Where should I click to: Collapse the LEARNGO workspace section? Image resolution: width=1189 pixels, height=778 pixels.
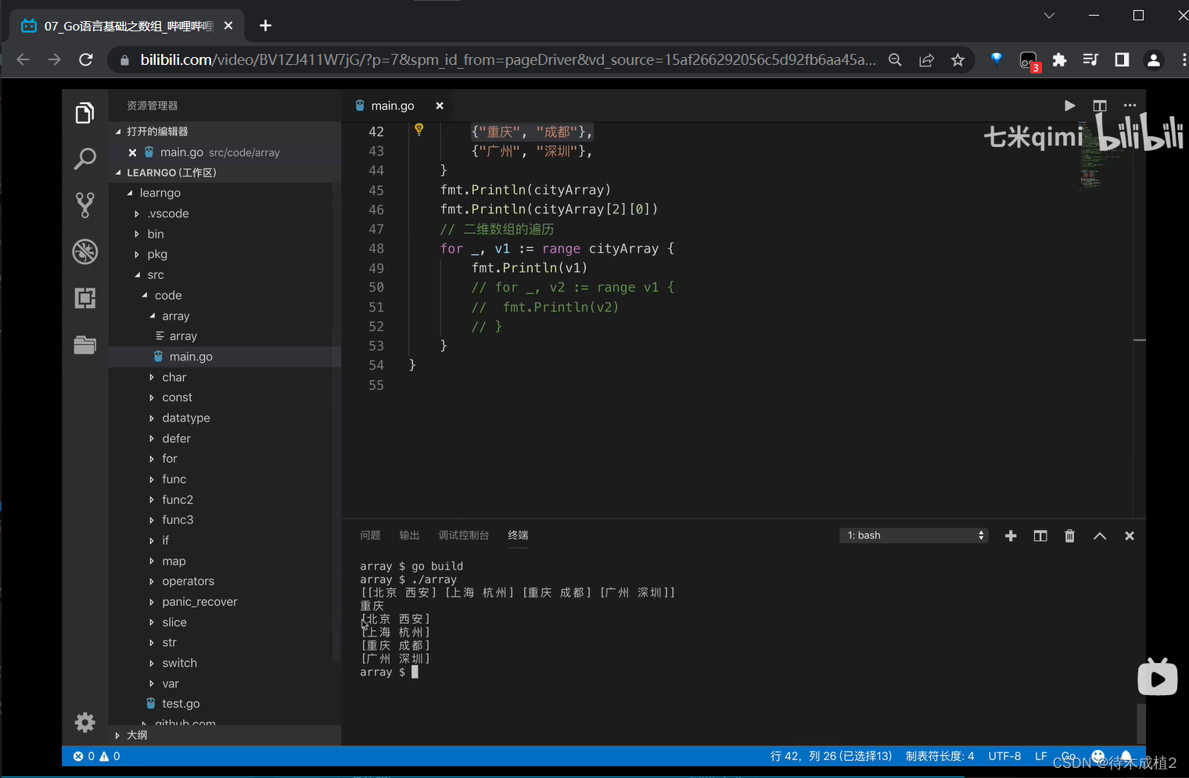(119, 173)
